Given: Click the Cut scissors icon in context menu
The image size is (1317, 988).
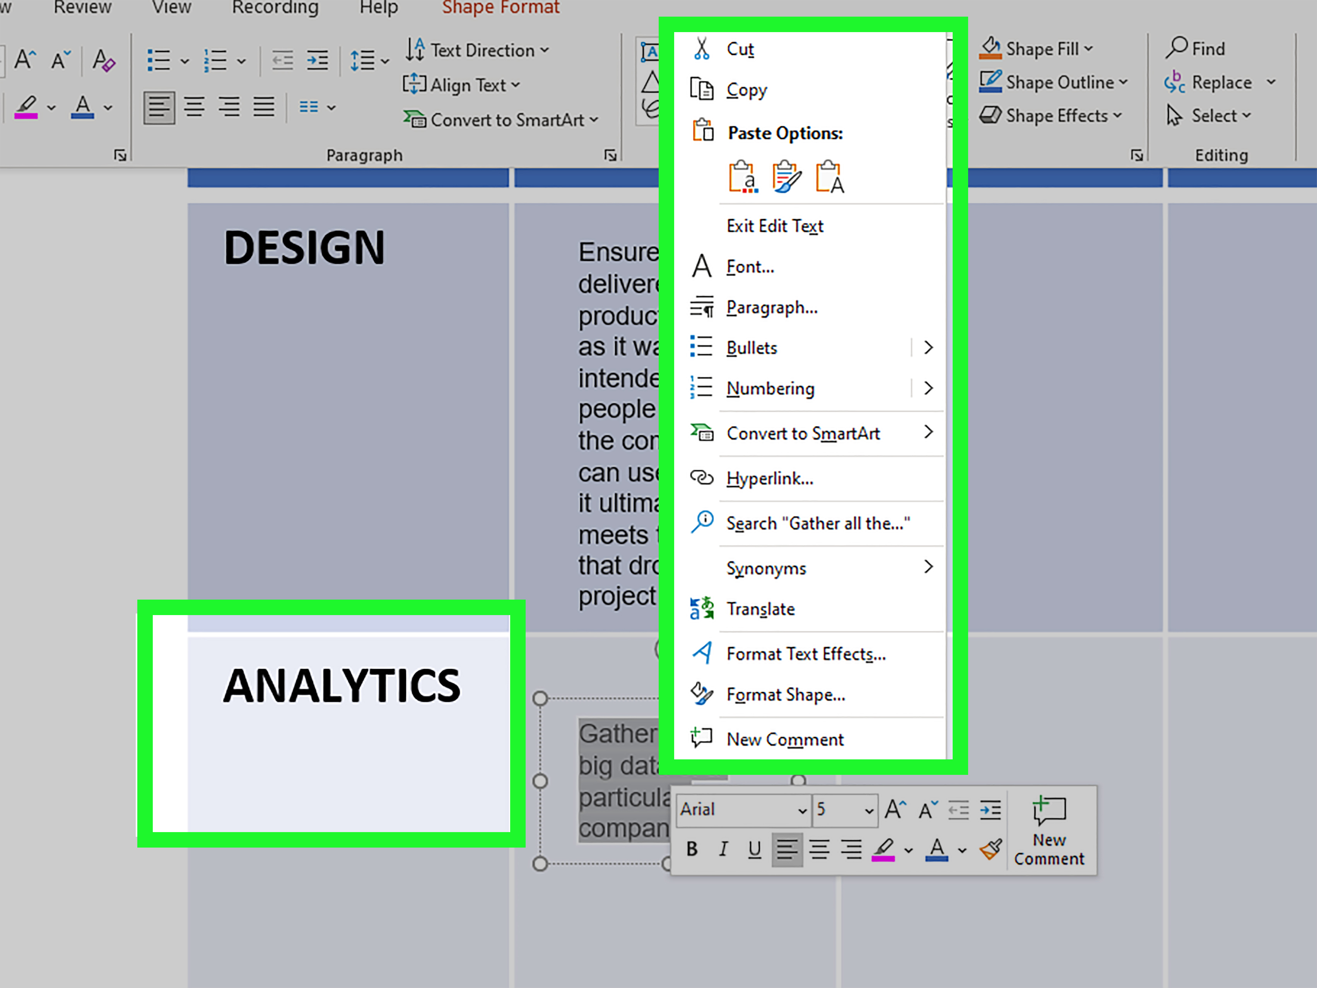Looking at the screenshot, I should [702, 49].
